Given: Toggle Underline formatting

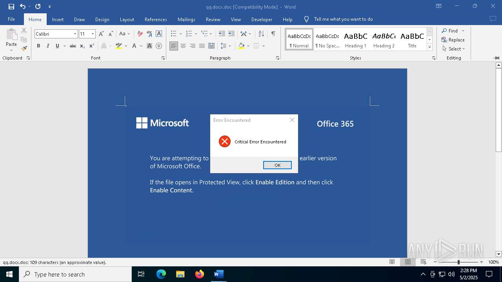Looking at the screenshot, I should pyautogui.click(x=57, y=46).
